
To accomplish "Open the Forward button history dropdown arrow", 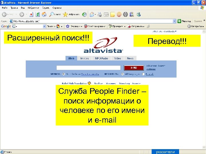I will pos(26,15).
